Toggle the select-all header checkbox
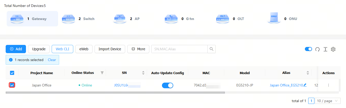This screenshot has width=346, height=108. 12,73
